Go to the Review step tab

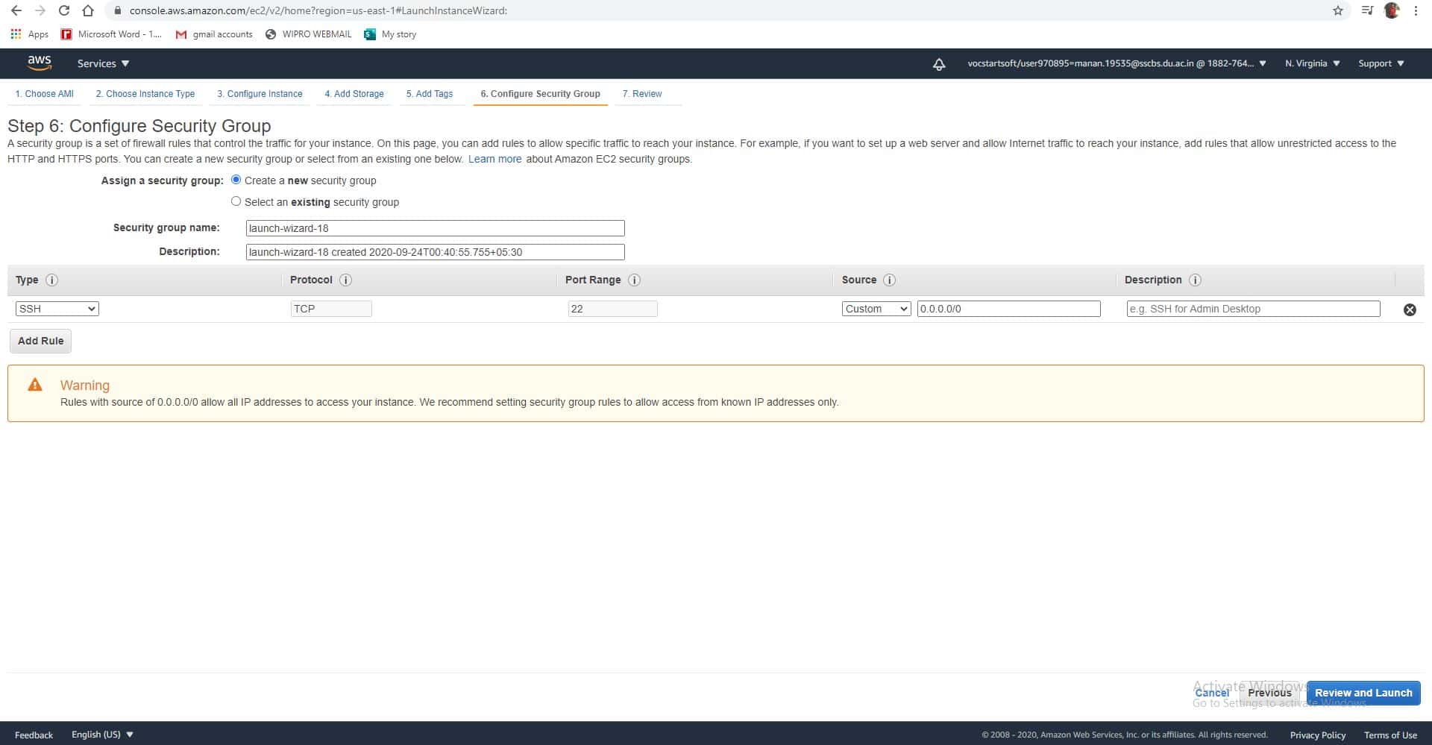click(x=642, y=94)
